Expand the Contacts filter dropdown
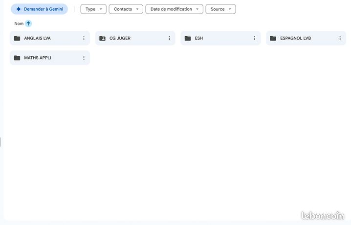This screenshot has height=225, width=351. click(126, 9)
